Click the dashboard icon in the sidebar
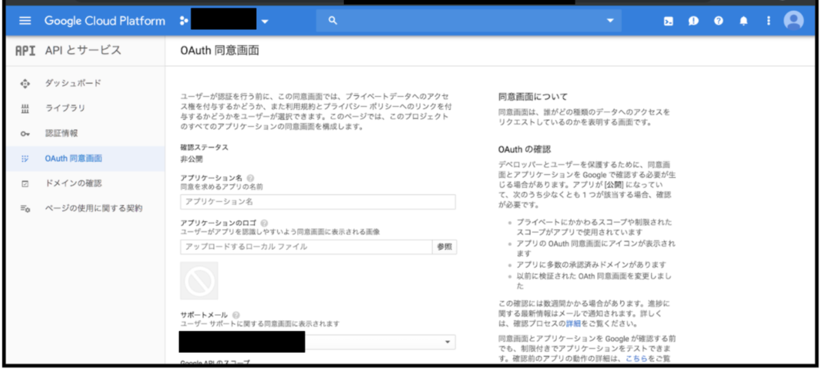Image resolution: width=821 pixels, height=370 pixels. pyautogui.click(x=25, y=83)
